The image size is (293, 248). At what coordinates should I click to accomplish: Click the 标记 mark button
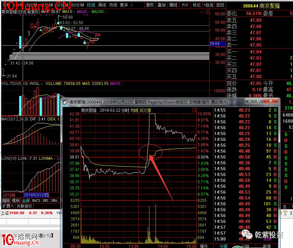pyautogui.click(x=197, y=5)
